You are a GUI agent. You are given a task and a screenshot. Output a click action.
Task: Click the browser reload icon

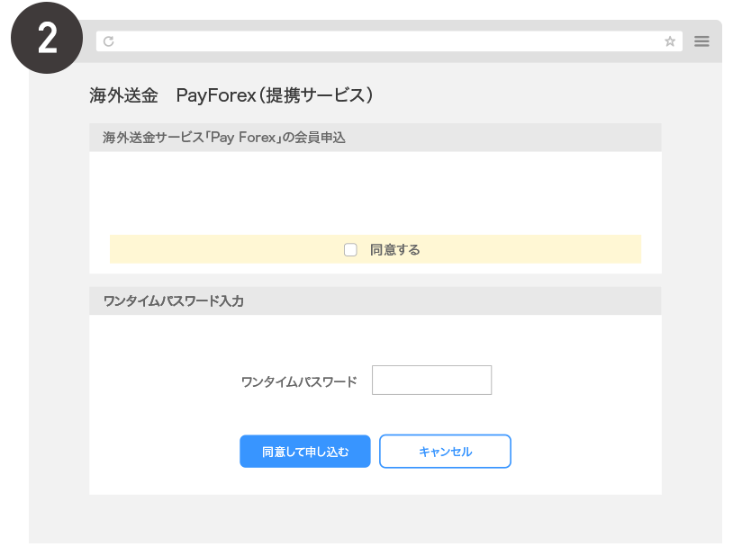(x=108, y=41)
